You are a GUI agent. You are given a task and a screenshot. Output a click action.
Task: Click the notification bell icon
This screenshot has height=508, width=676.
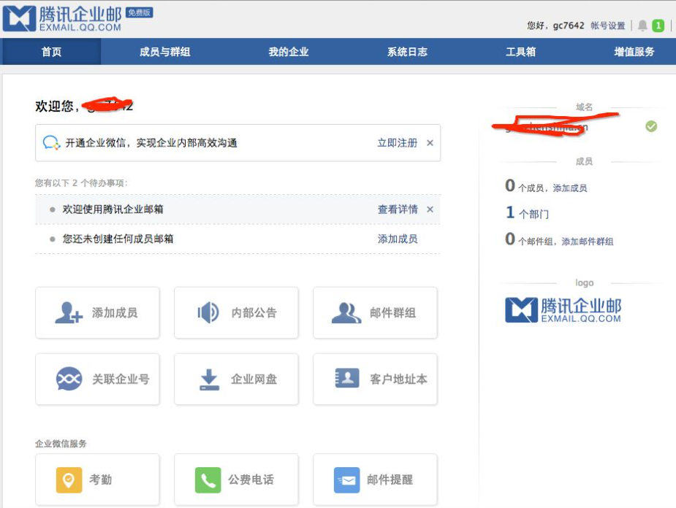642,26
